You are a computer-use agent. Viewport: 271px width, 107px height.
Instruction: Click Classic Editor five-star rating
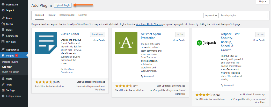[43, 82]
